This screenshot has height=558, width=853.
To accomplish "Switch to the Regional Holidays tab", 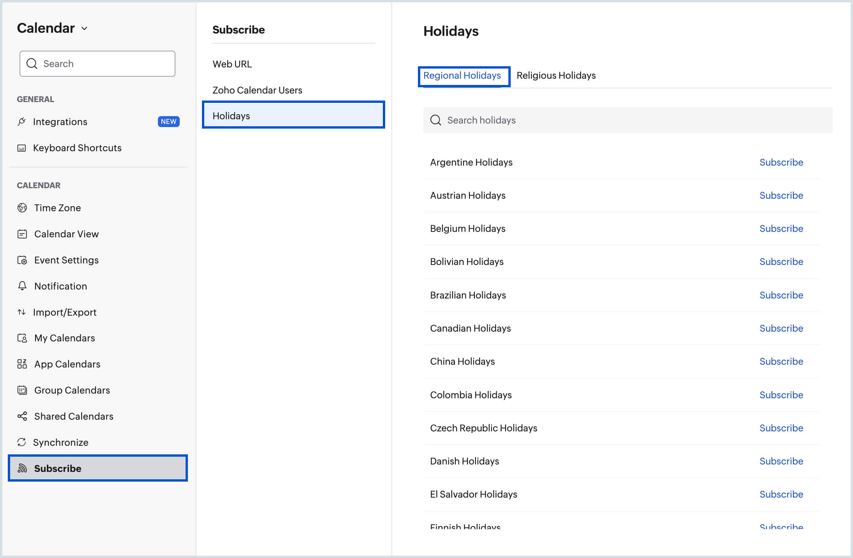I will [x=462, y=76].
